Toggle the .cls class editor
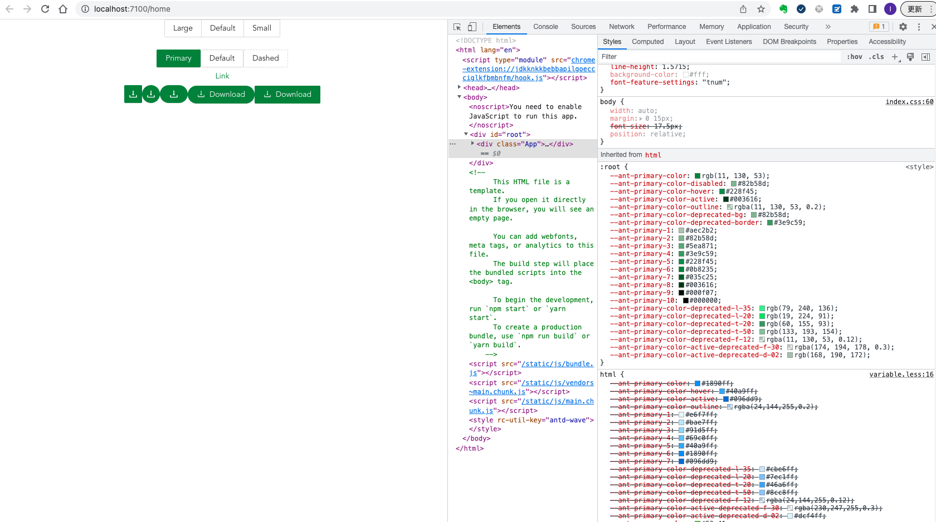 click(x=876, y=56)
